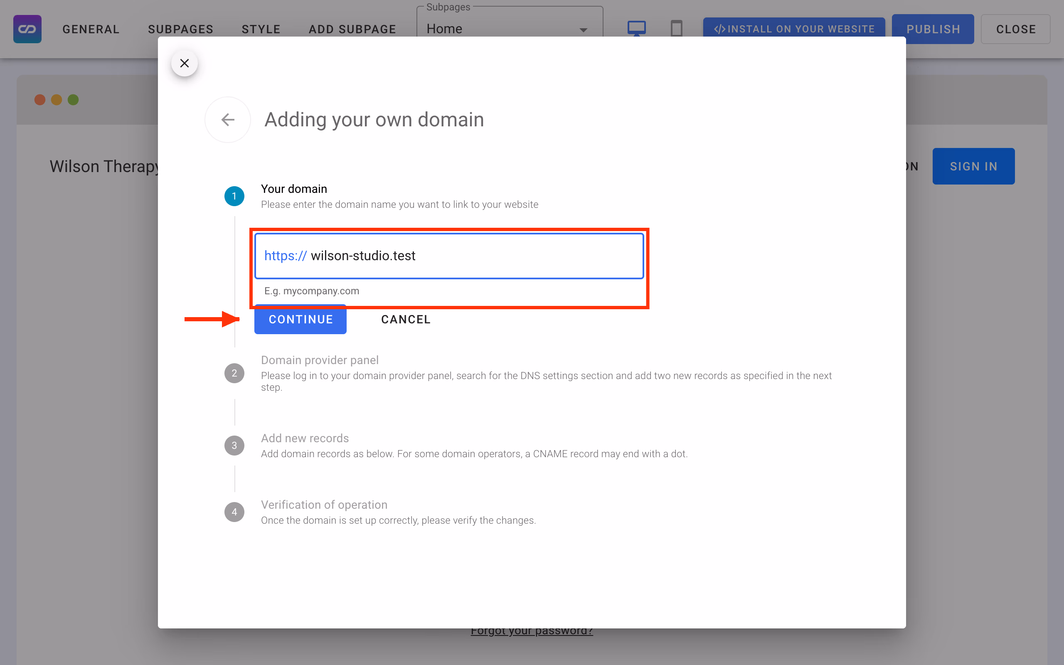
Task: Click the green dot in preview browser bar
Action: click(74, 100)
